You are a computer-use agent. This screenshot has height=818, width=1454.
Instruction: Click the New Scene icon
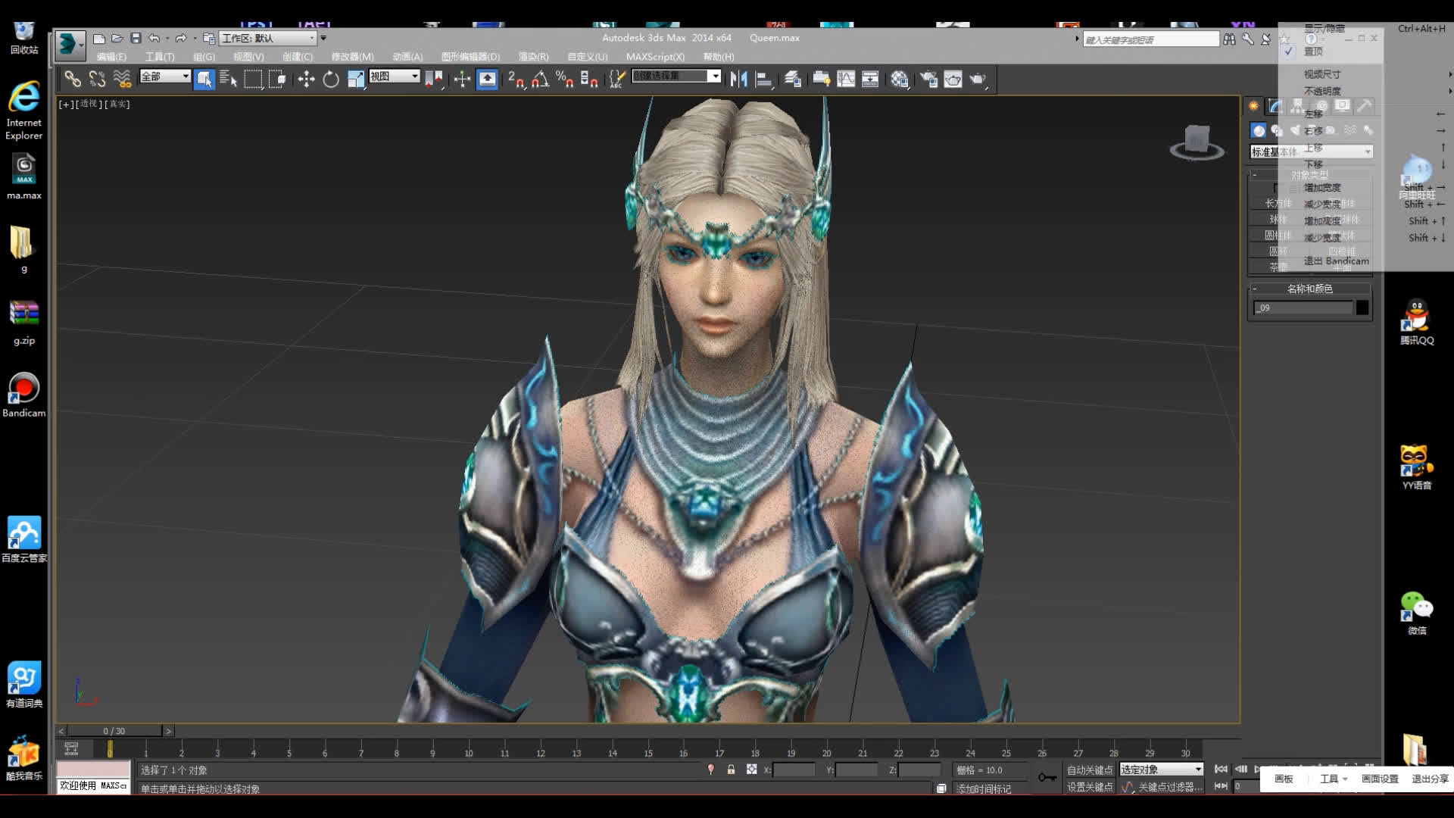99,39
